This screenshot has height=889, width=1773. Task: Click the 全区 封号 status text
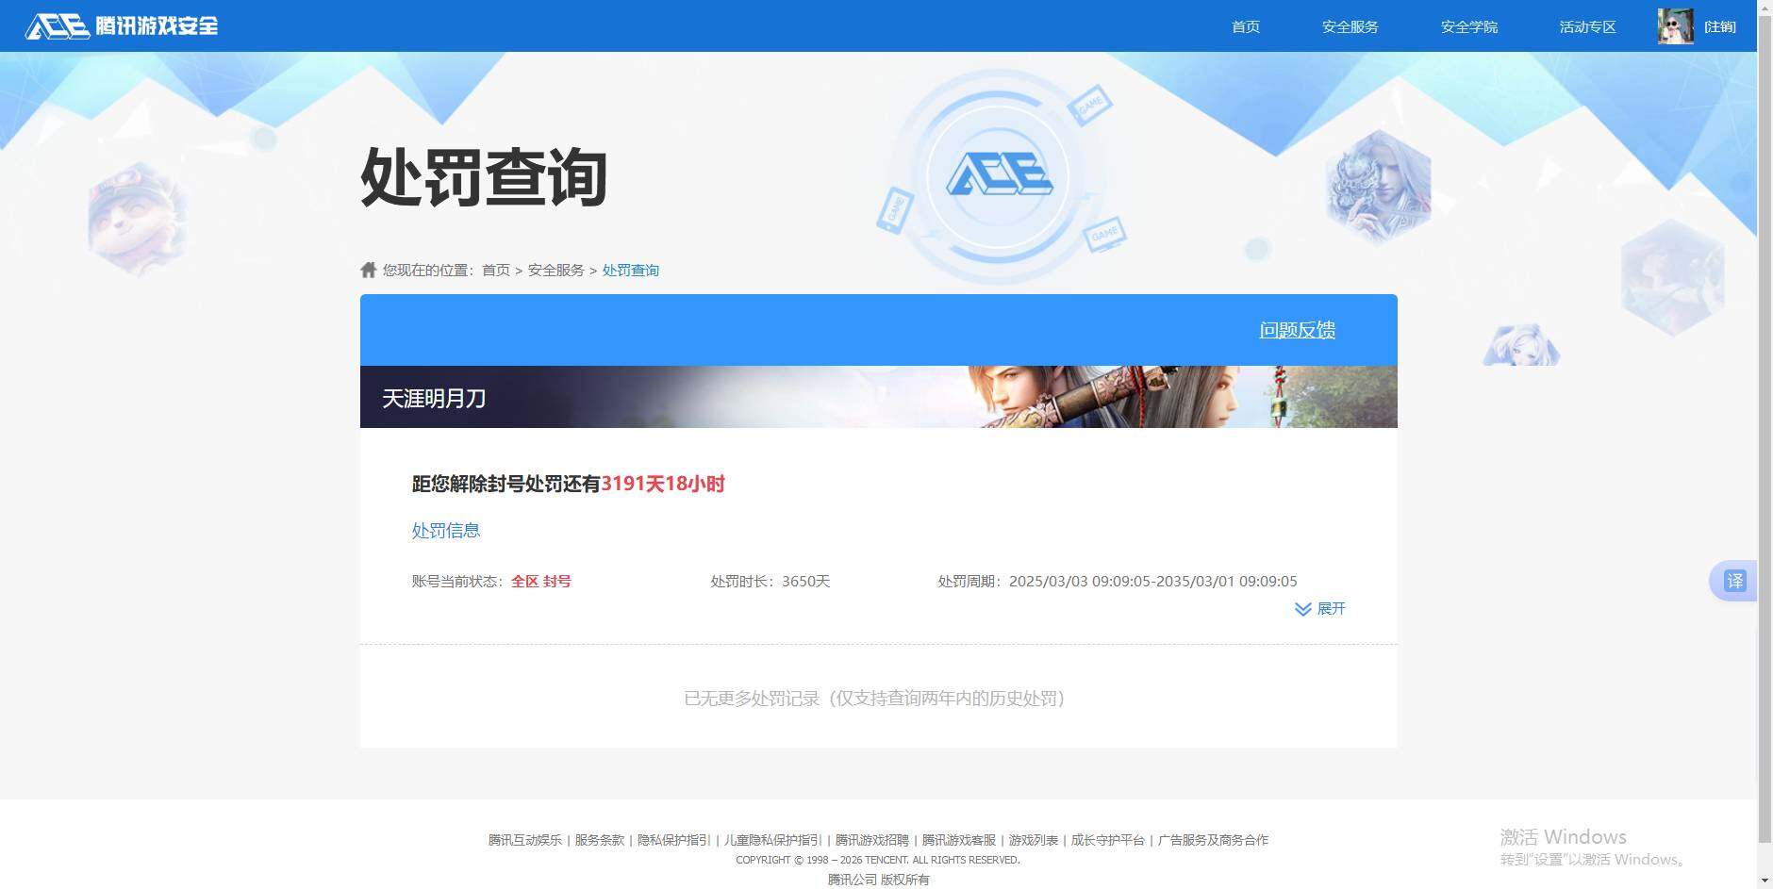click(541, 582)
